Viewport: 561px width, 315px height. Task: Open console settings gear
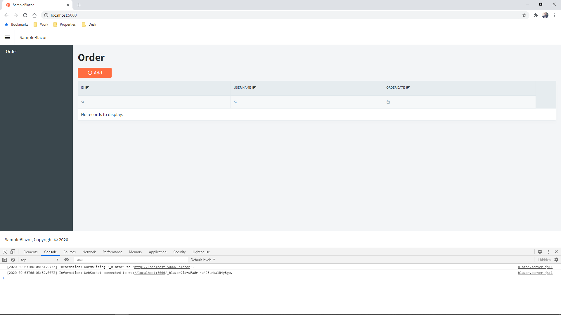(556, 260)
